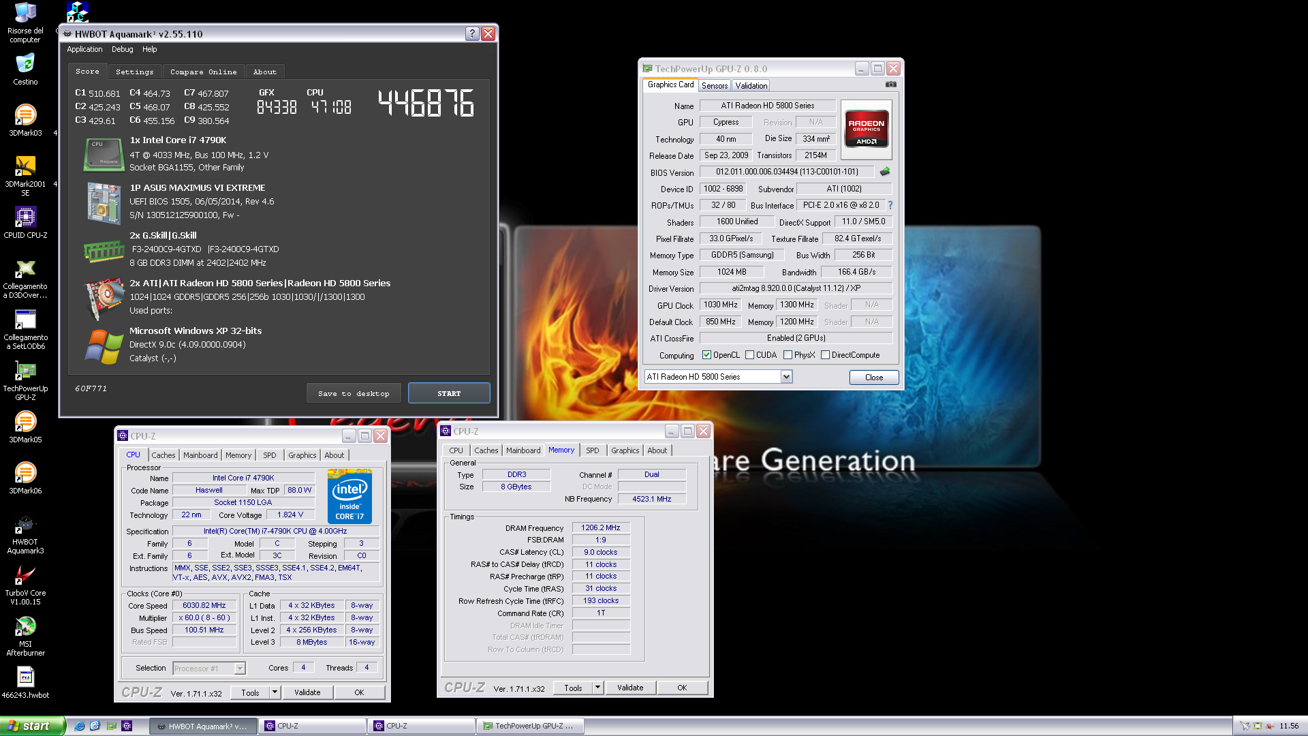
Task: Open Internet Explorer quick launch icon
Action: click(80, 726)
